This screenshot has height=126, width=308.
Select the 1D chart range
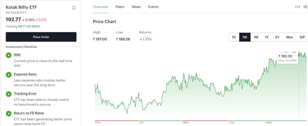[x=234, y=37]
